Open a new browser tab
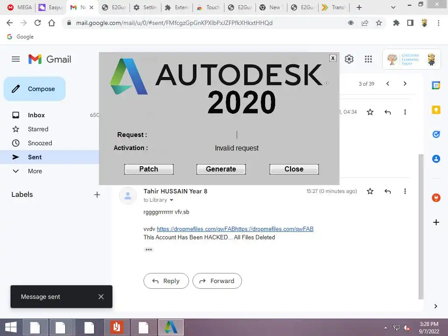 359,7
